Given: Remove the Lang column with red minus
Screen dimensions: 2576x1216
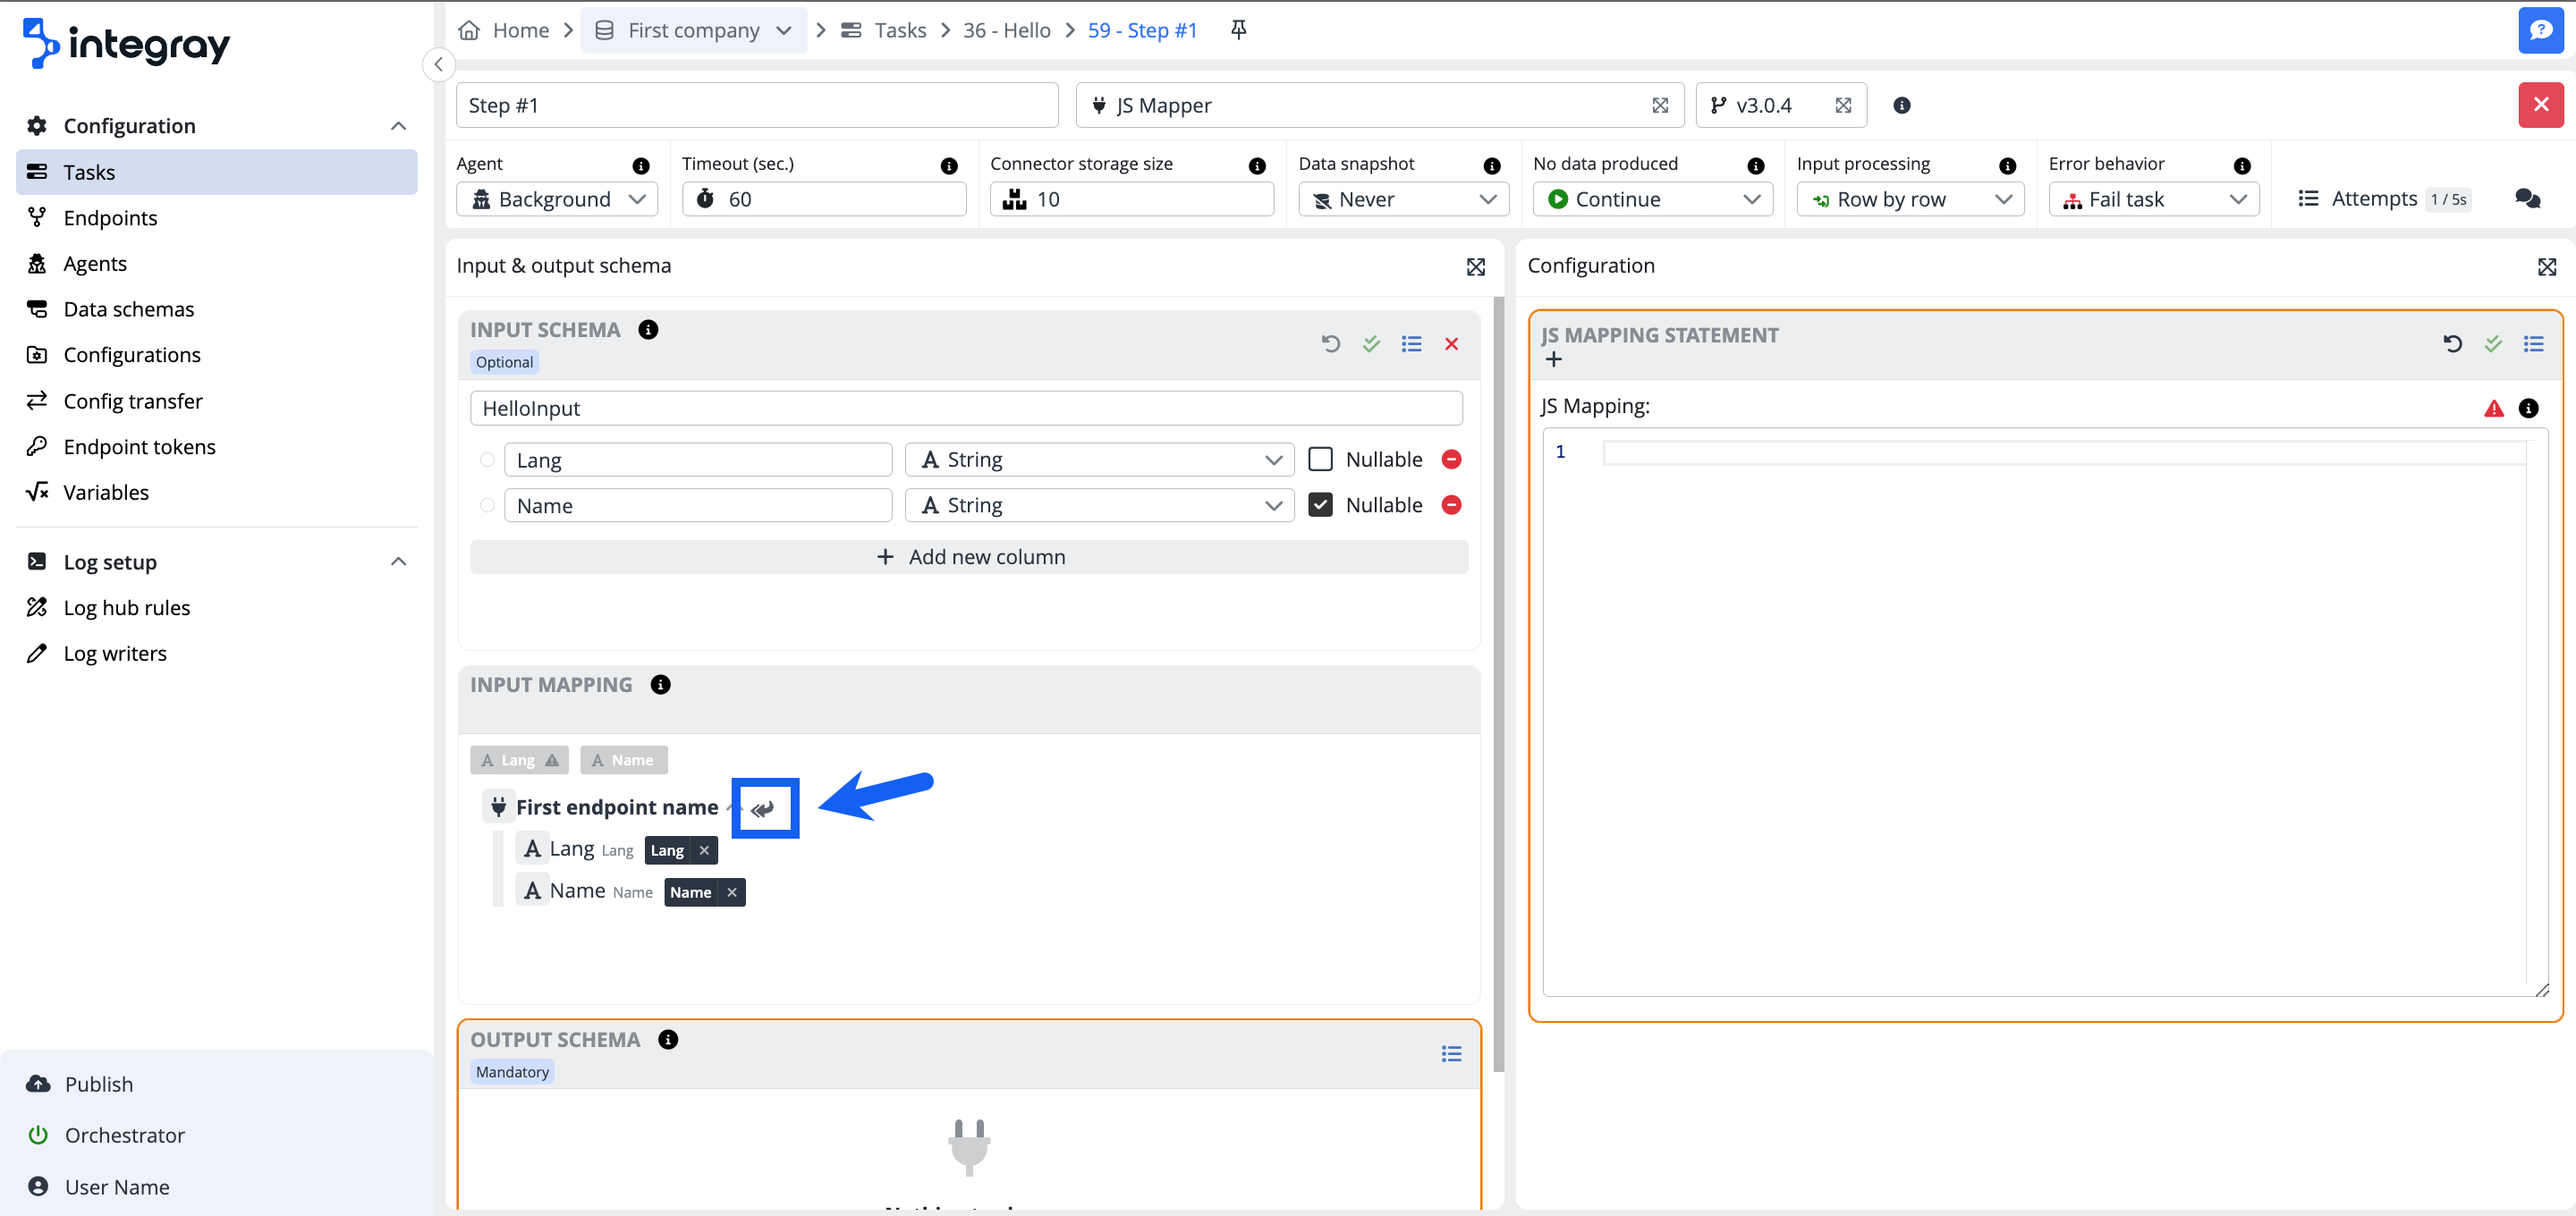Looking at the screenshot, I should click(1451, 459).
